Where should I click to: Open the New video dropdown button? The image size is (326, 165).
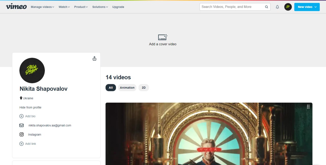(307, 7)
